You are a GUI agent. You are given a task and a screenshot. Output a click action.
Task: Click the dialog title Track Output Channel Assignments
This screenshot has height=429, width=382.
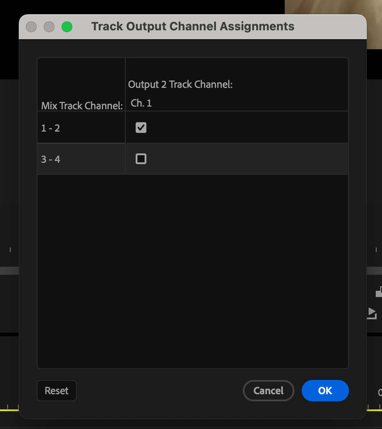pyautogui.click(x=193, y=26)
